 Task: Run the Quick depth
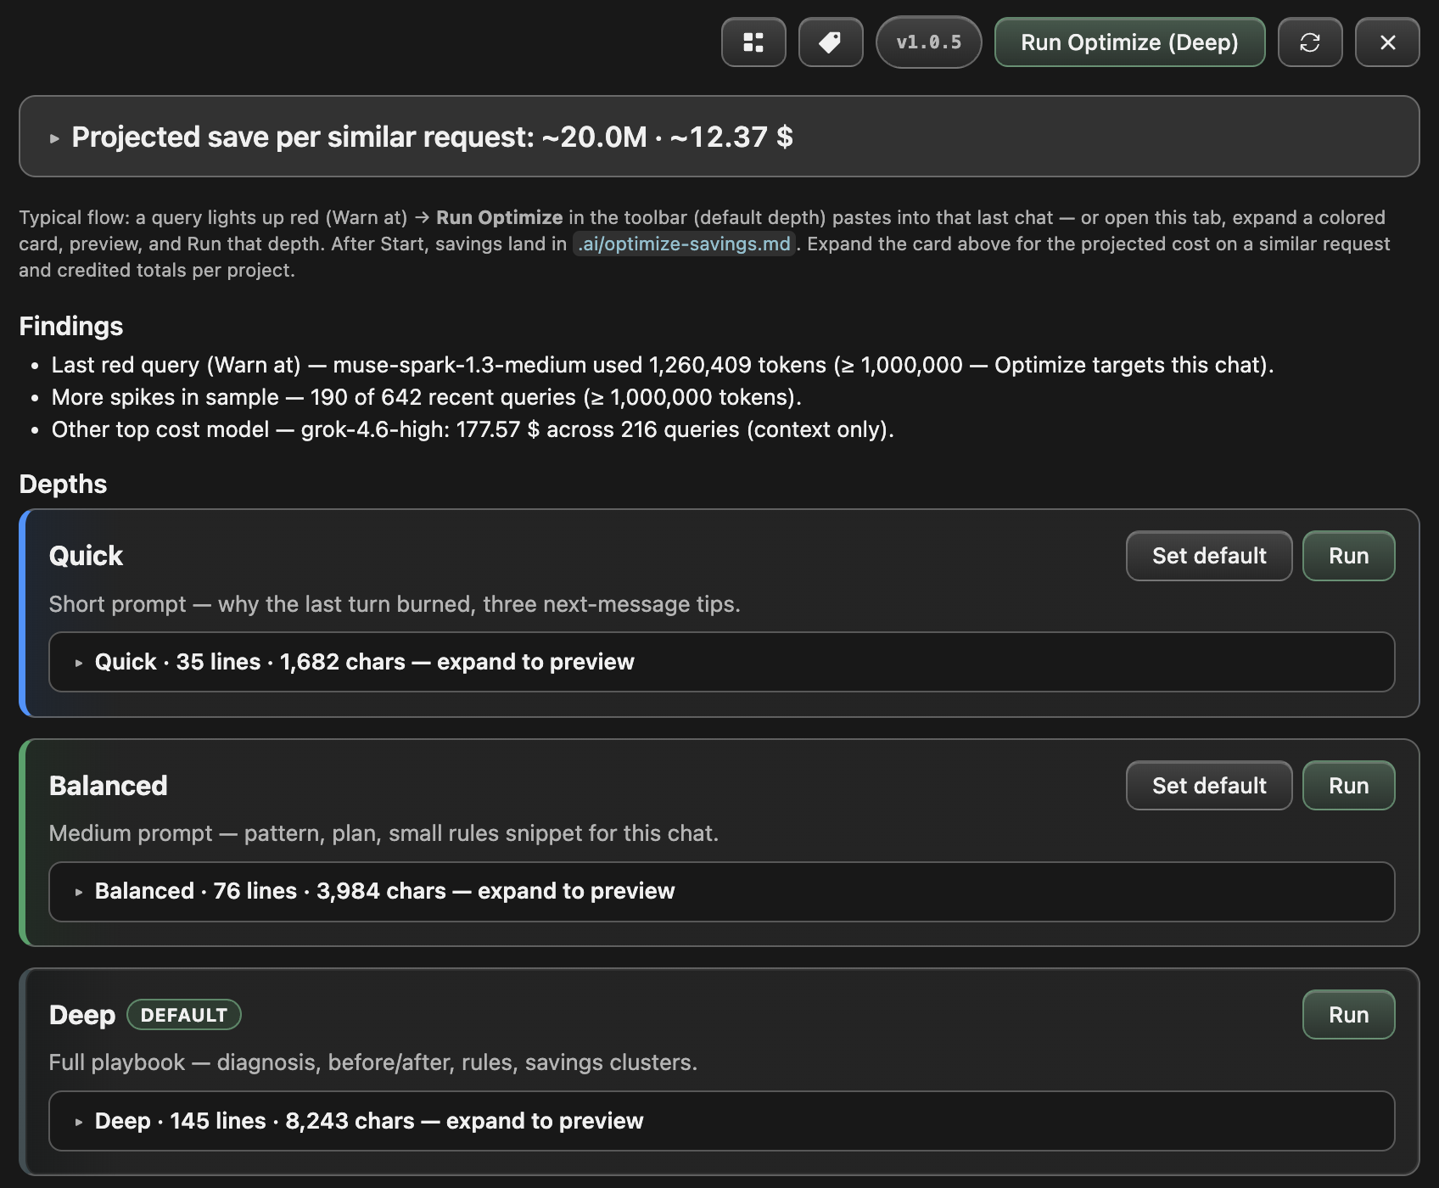tap(1348, 556)
